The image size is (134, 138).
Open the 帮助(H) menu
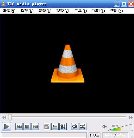pos(116,11)
